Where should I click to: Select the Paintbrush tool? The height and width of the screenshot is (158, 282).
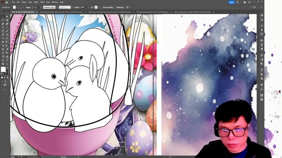(7, 31)
